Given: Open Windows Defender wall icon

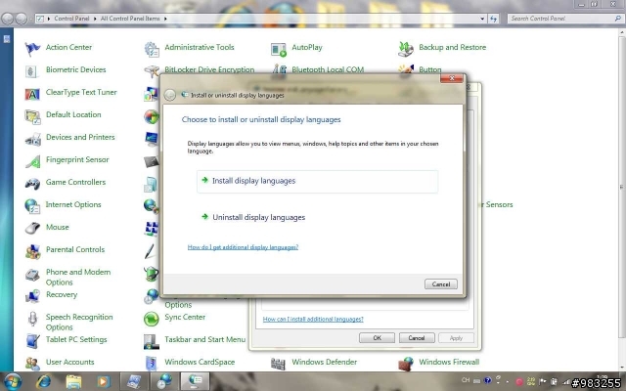Looking at the screenshot, I should (278, 364).
